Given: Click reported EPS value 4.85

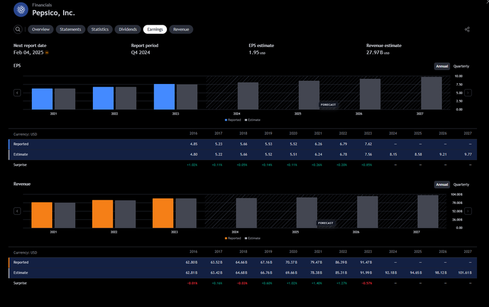Looking at the screenshot, I should [x=194, y=144].
